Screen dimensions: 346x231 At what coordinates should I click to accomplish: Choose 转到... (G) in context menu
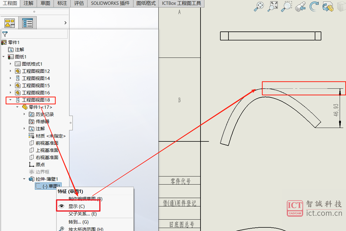(x=78, y=222)
